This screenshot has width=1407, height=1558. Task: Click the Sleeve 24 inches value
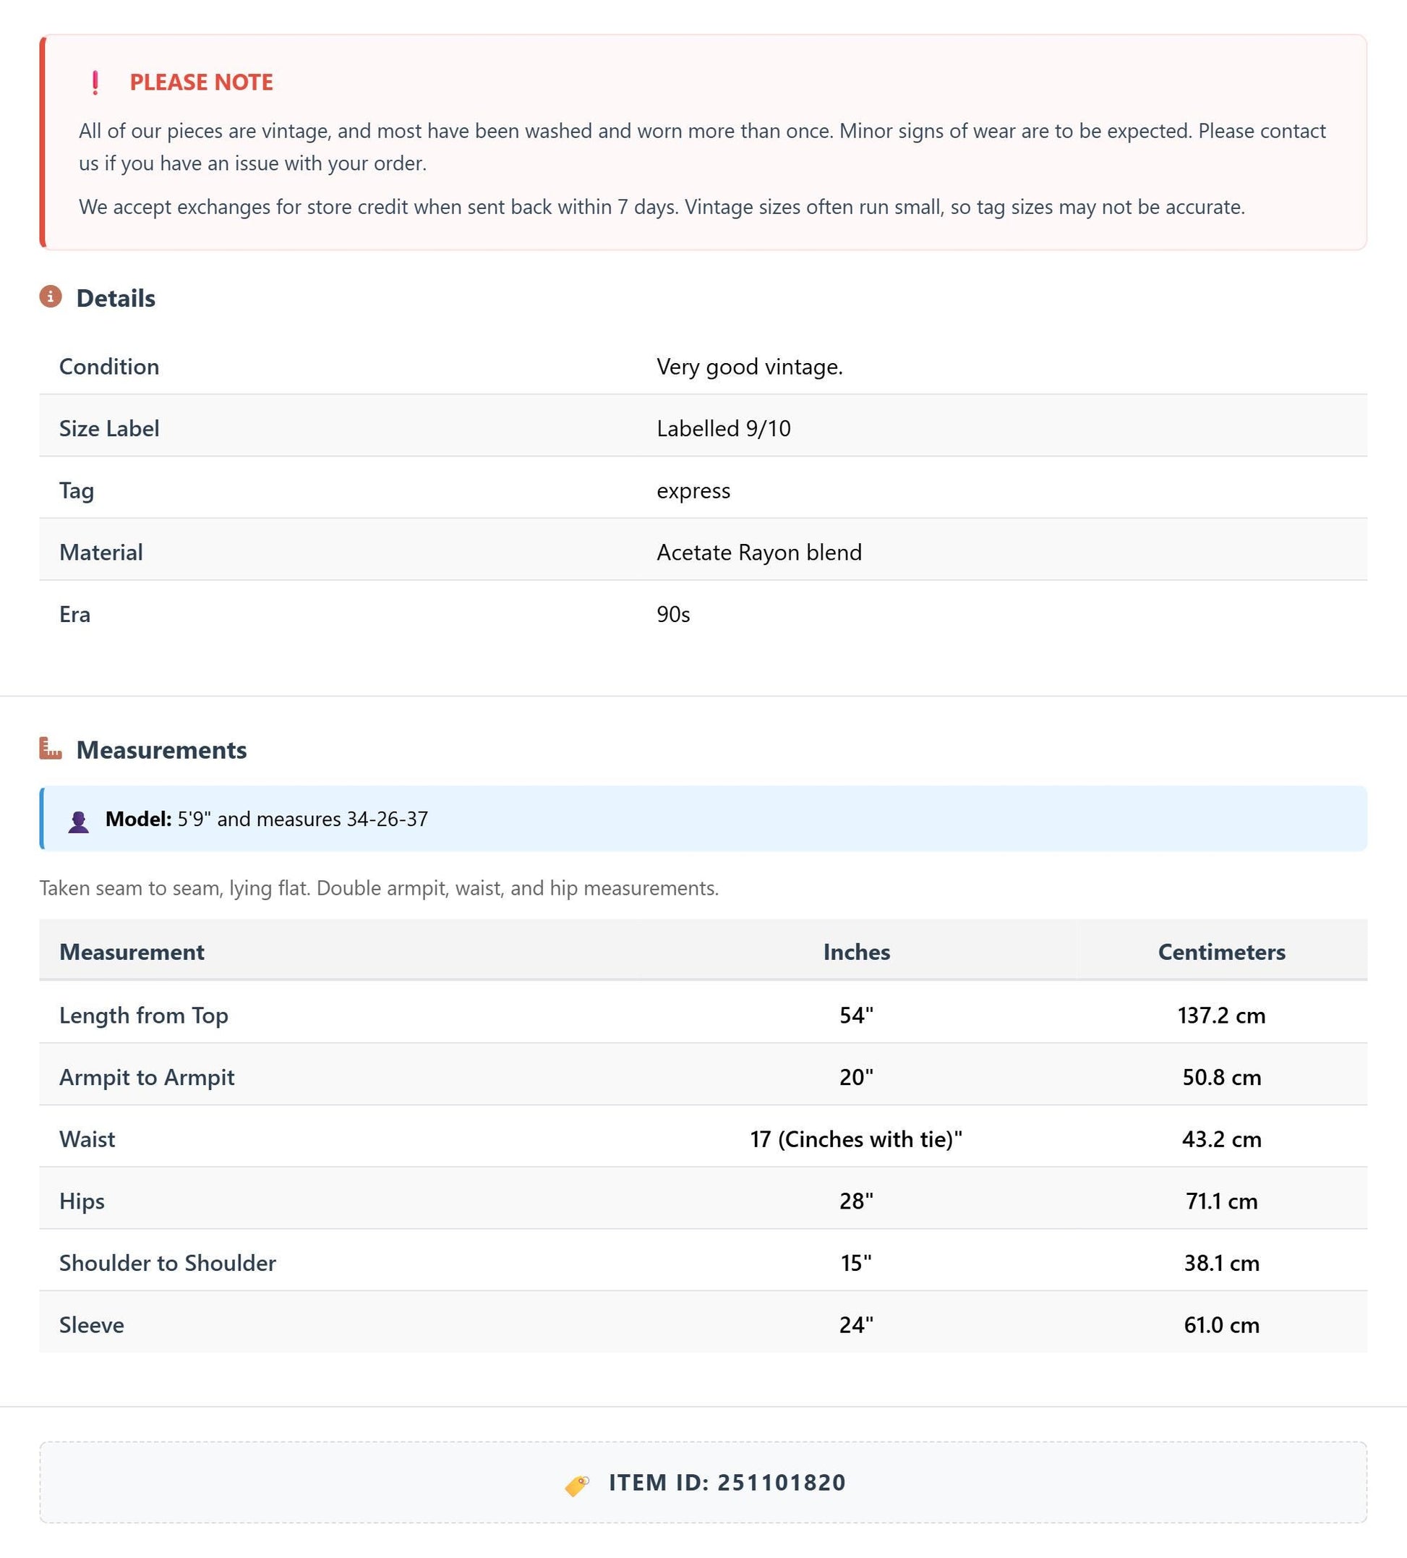tap(856, 1324)
